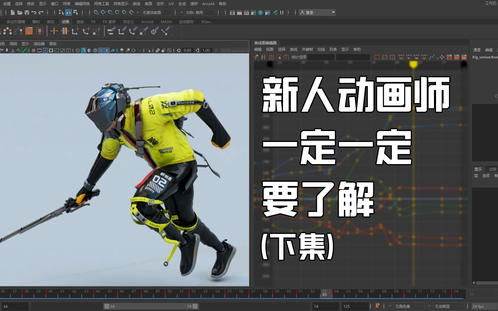The height and width of the screenshot is (311, 498).
Task: Click the Redo arrow icon
Action: coord(41,12)
